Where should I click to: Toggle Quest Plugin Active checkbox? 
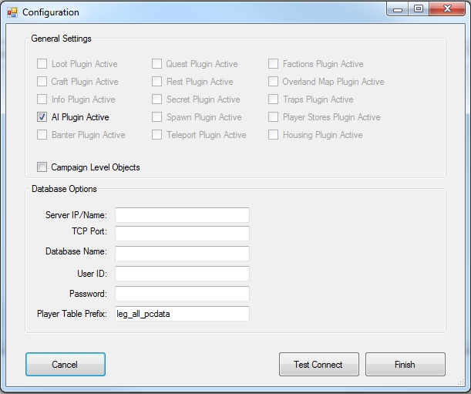(x=157, y=64)
